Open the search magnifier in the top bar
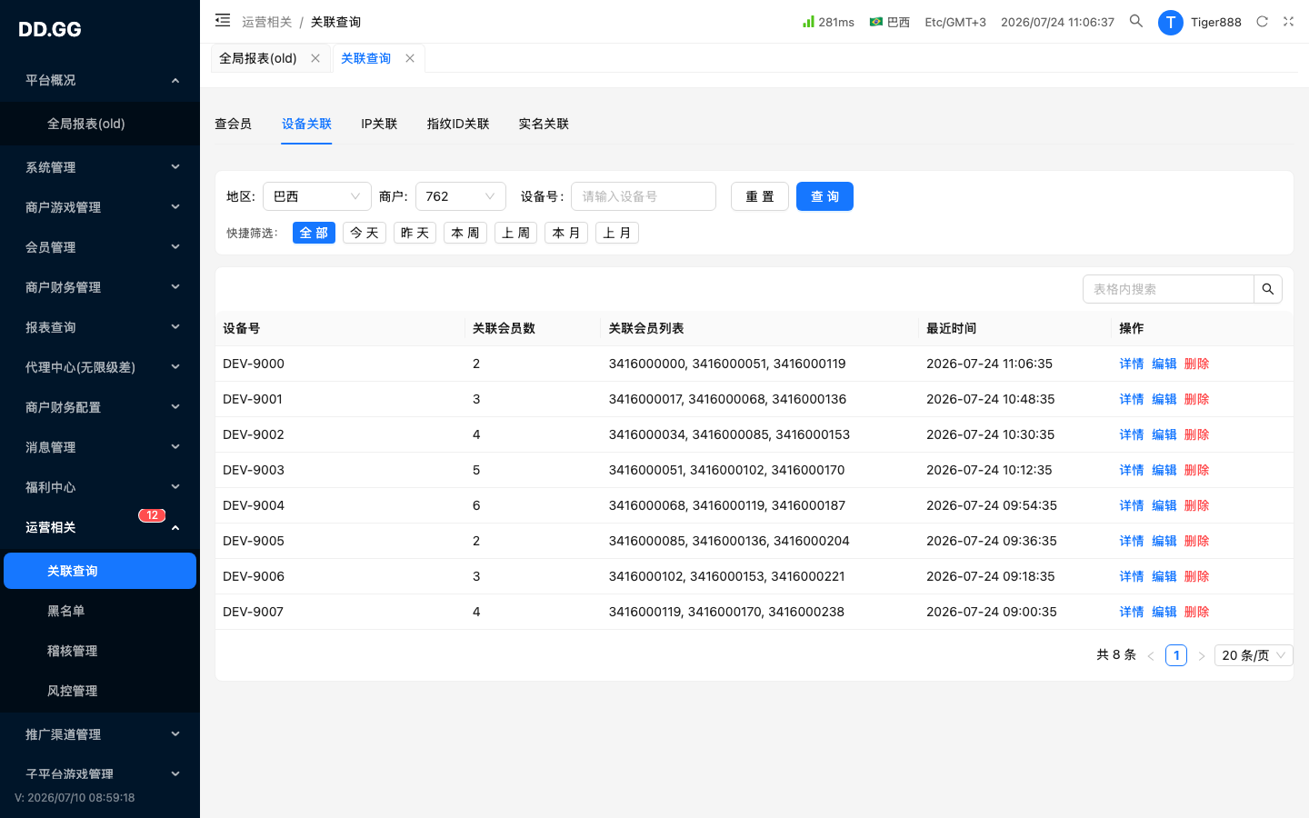 [x=1136, y=21]
